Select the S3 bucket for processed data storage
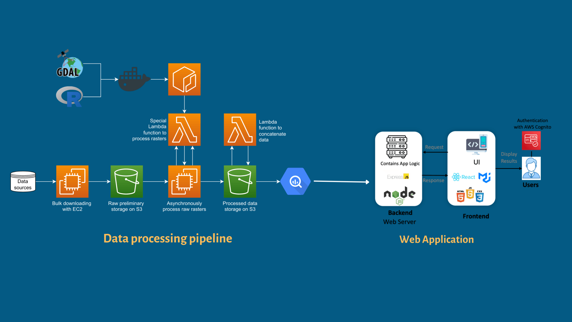Screen dimensions: 572x322 (240, 182)
